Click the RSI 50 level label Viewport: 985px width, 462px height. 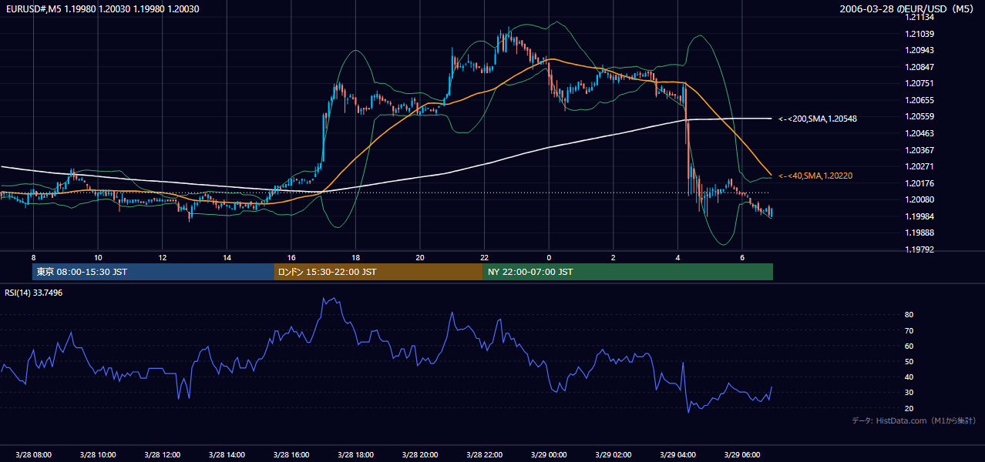pos(909,361)
